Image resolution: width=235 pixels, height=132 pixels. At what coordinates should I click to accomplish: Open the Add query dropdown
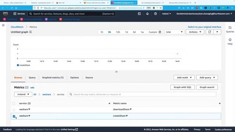[x=207, y=77]
